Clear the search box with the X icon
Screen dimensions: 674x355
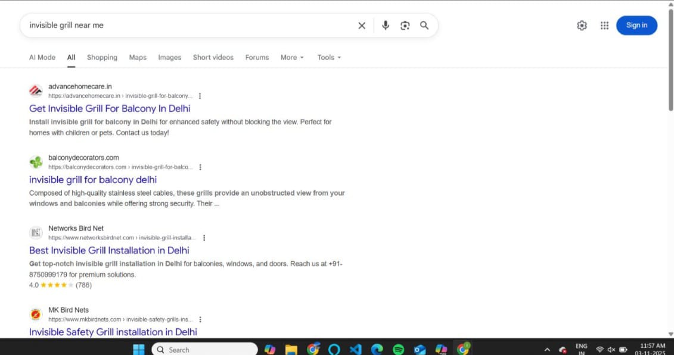pyautogui.click(x=362, y=26)
